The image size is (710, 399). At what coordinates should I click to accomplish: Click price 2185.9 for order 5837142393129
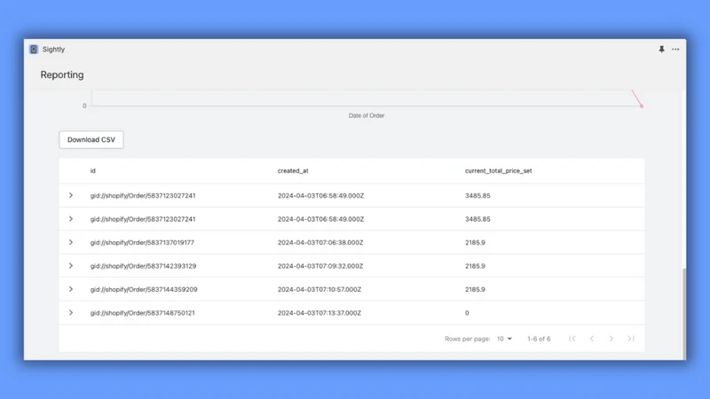(475, 266)
